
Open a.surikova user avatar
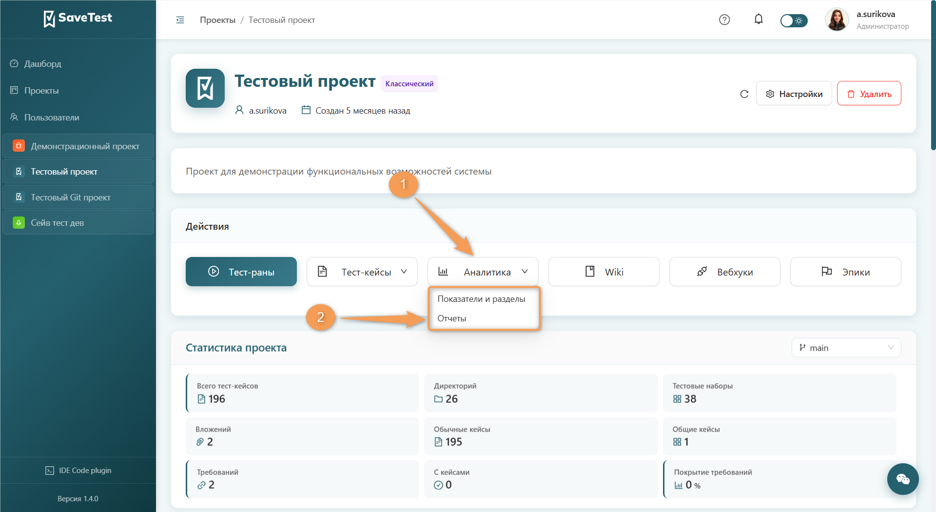[x=837, y=20]
